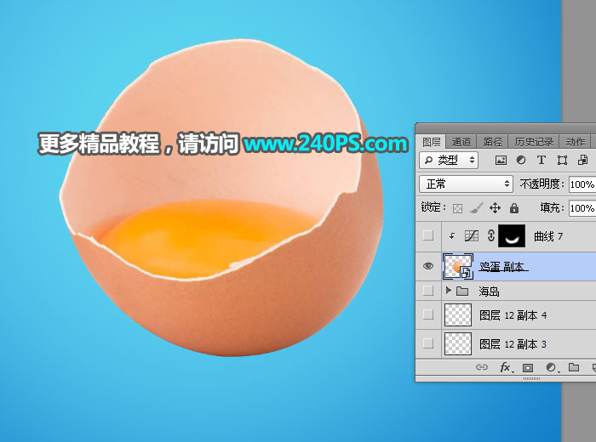
Task: Lock position move icon
Action: coord(495,208)
